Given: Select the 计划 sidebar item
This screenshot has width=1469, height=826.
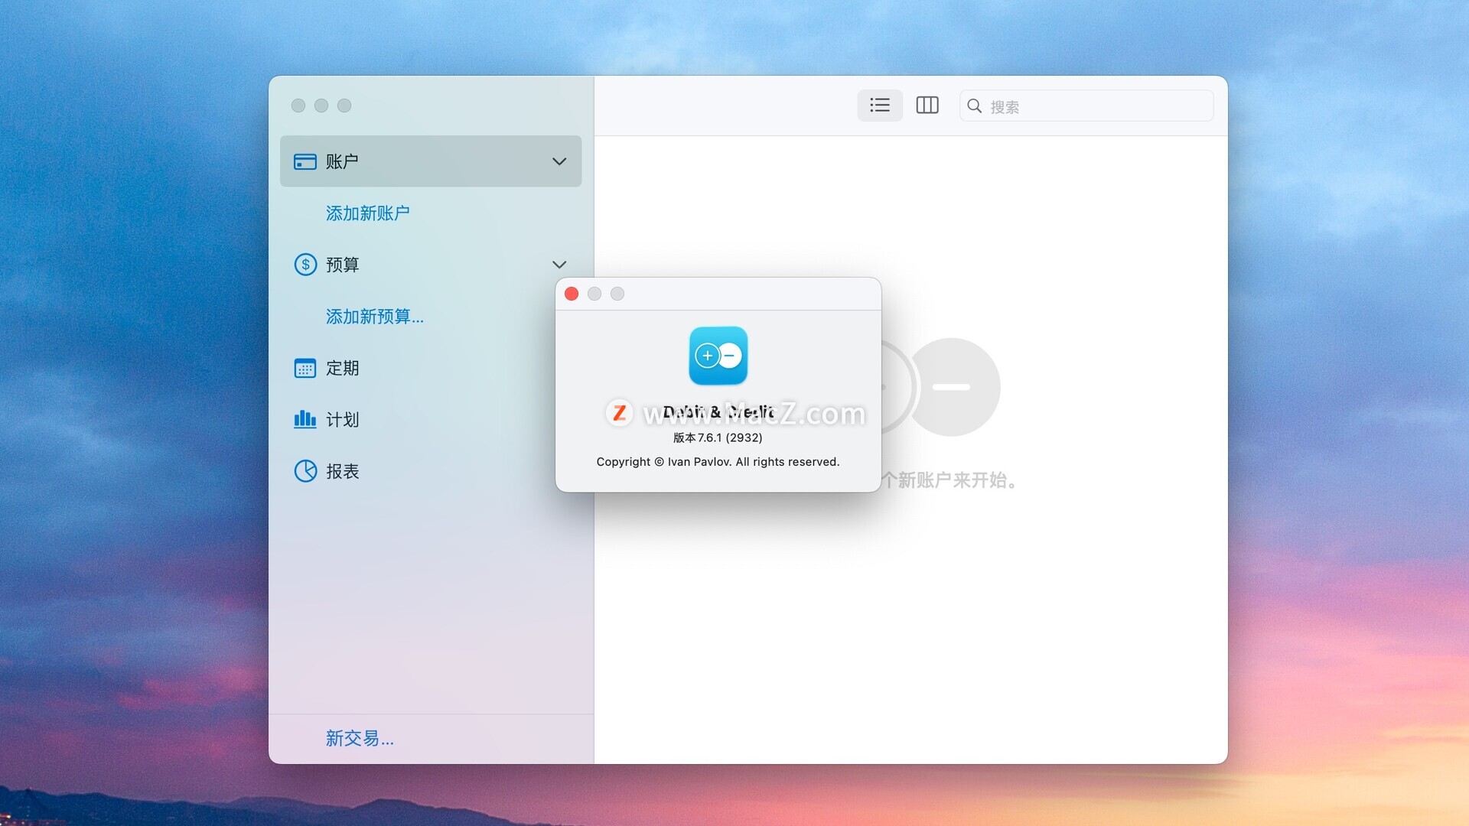Looking at the screenshot, I should 342,419.
